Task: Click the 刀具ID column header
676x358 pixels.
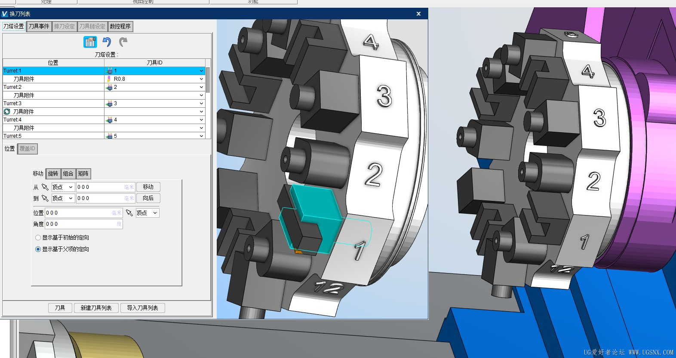Action: click(155, 63)
